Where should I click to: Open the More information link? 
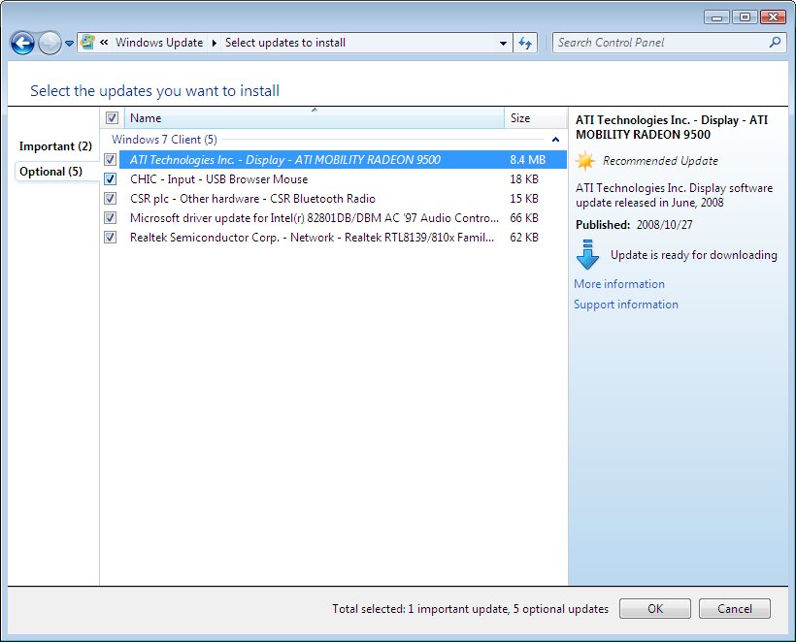[618, 284]
